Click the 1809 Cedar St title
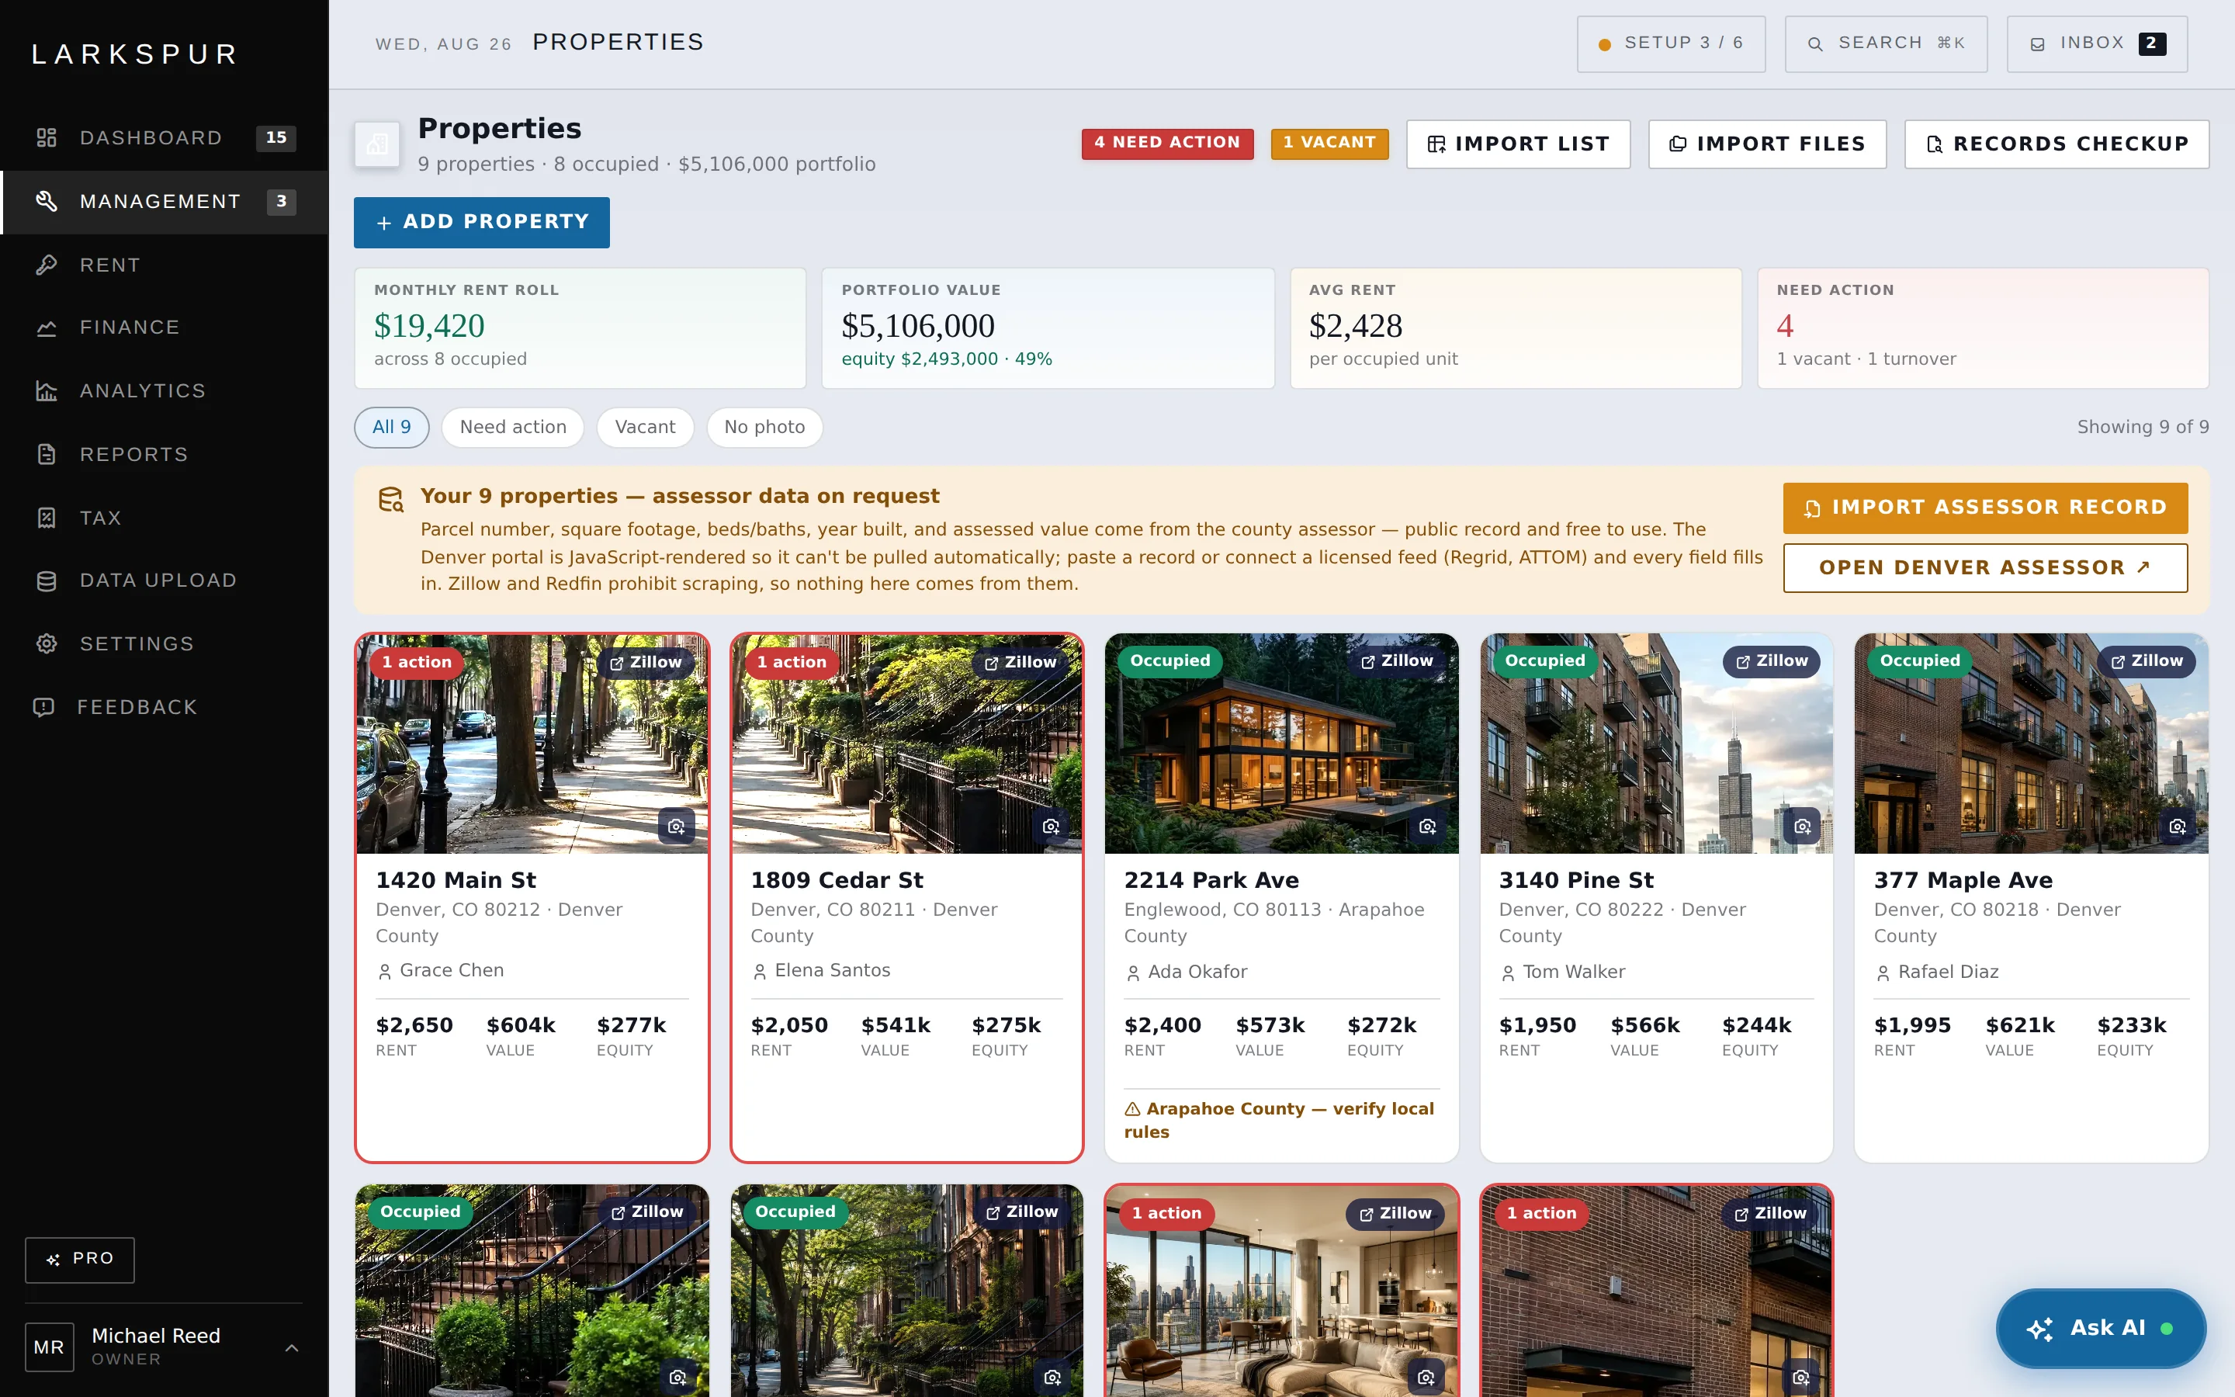The image size is (2235, 1397). (x=837, y=881)
